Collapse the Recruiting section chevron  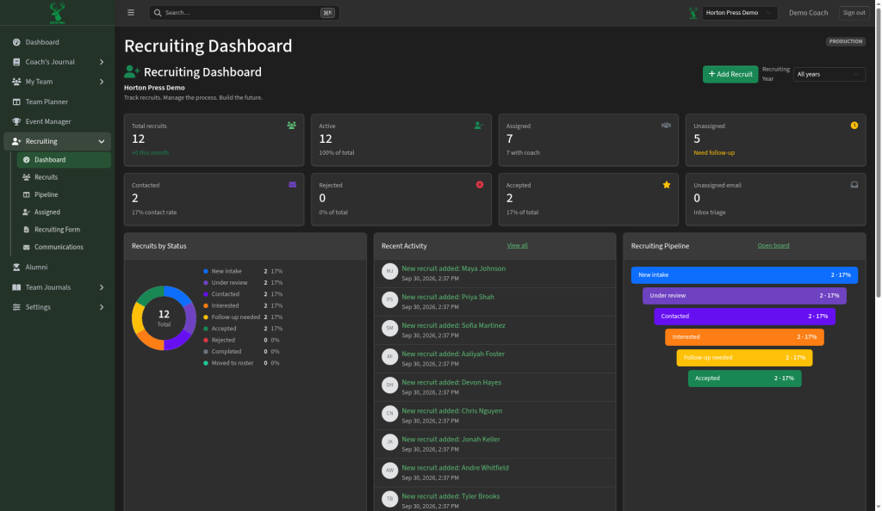pos(102,141)
